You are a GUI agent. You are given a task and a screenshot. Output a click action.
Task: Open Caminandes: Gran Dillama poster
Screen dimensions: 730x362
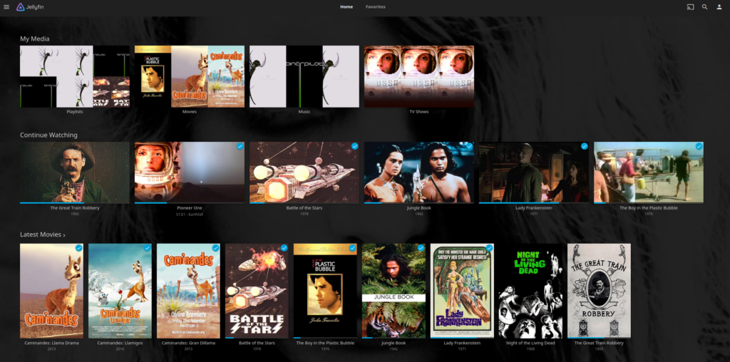pyautogui.click(x=188, y=290)
